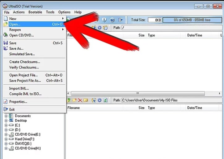Choose Open Project File...
The width and height of the screenshot is (224, 159).
34,75
